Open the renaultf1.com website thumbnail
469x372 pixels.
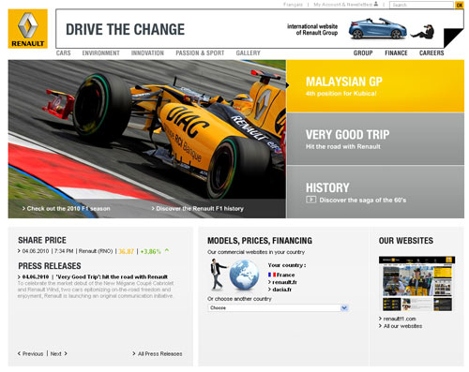tap(416, 284)
